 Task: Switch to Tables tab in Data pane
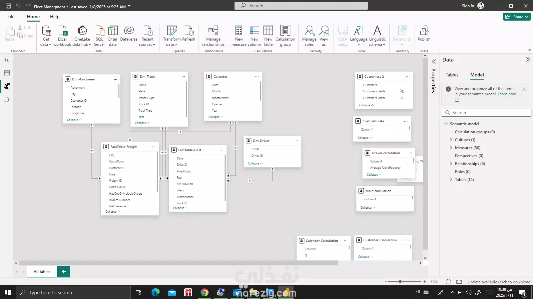[x=452, y=75]
